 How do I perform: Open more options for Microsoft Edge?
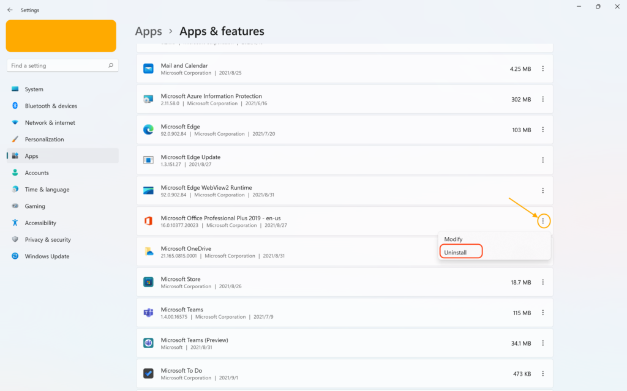543,130
